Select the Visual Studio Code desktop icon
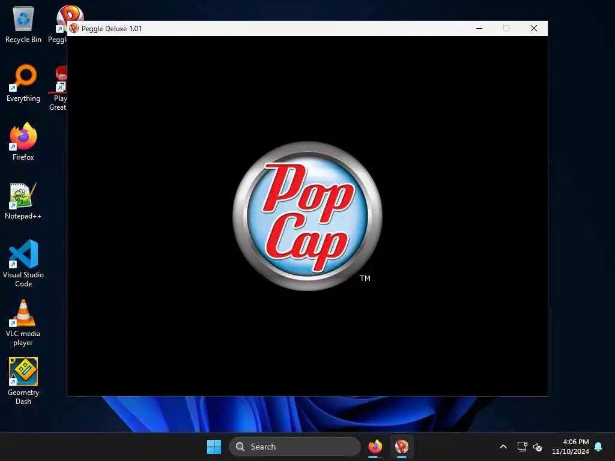The image size is (615, 461). [x=23, y=264]
